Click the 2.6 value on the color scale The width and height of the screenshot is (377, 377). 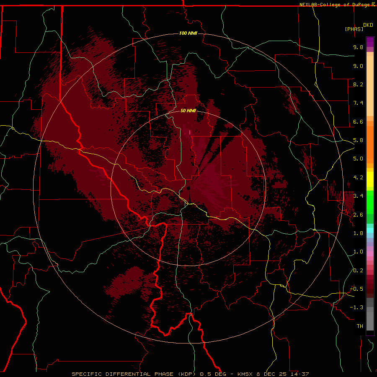click(358, 215)
